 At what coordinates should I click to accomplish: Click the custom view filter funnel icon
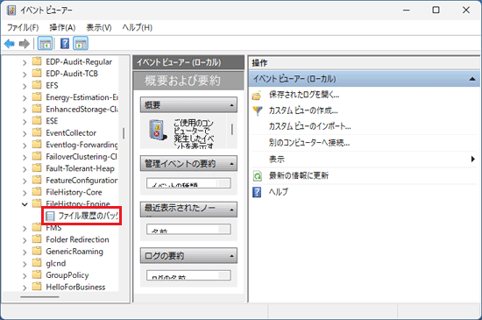click(258, 110)
